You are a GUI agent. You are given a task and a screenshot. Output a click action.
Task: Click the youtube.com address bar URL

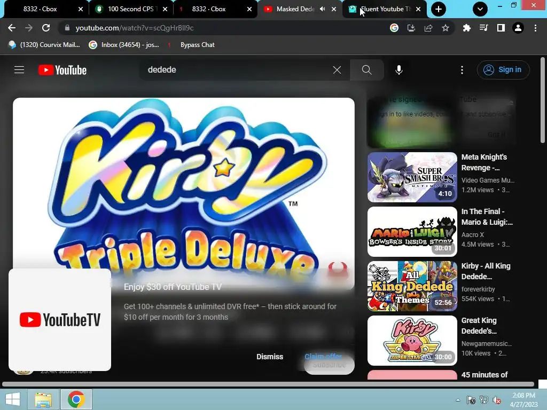135,28
